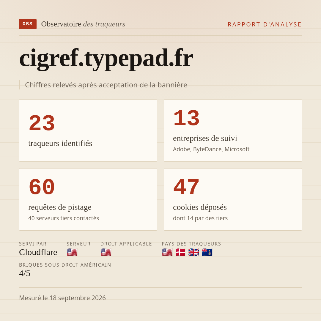Click Adobe, ByteDance, Microsoft company list
Screen dimensions: 321x321
coord(211,149)
